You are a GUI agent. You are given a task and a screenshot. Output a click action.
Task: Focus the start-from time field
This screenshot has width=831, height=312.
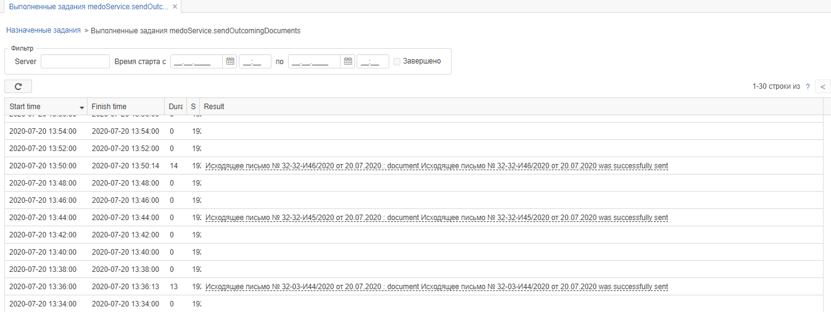click(255, 62)
